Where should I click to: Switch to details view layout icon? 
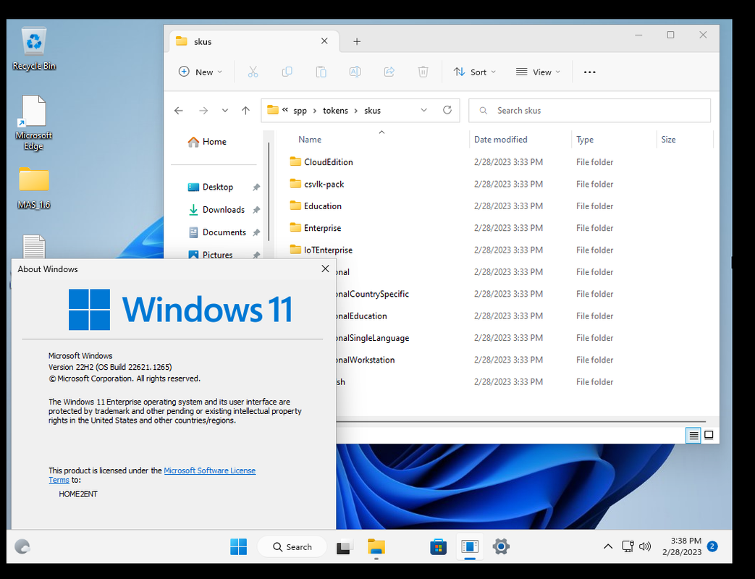coord(693,435)
